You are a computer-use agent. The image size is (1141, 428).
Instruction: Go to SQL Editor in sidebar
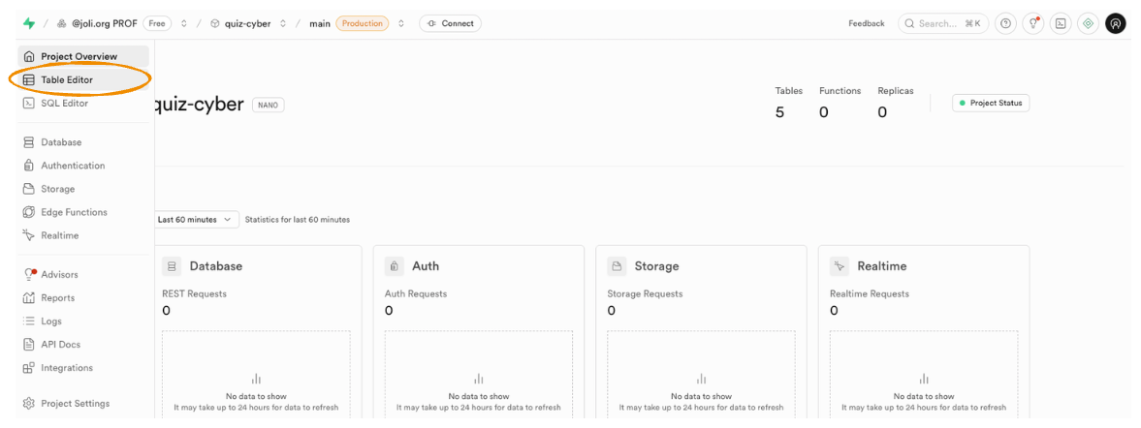click(x=64, y=103)
